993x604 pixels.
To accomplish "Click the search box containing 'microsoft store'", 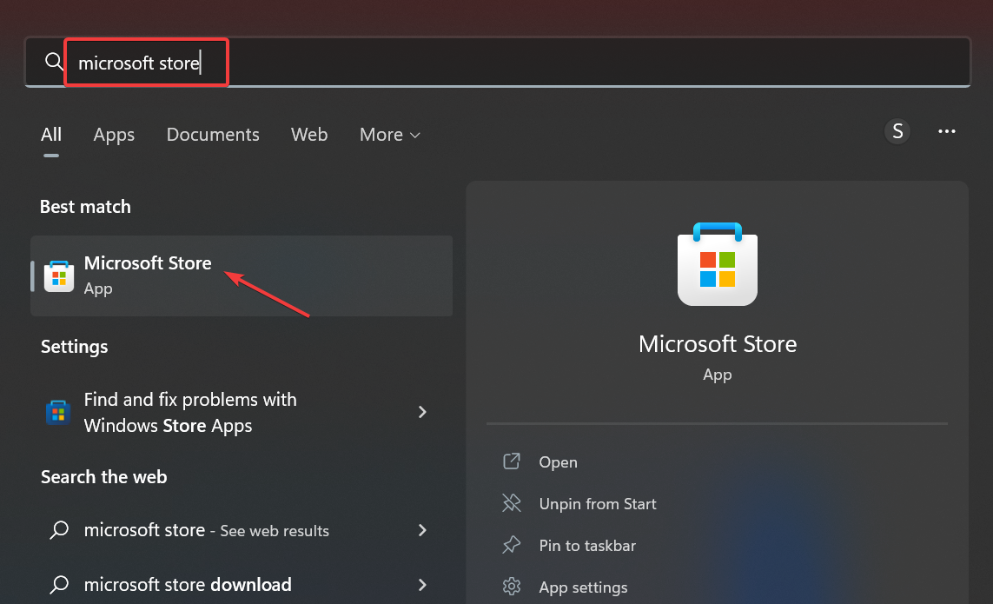I will coord(497,62).
